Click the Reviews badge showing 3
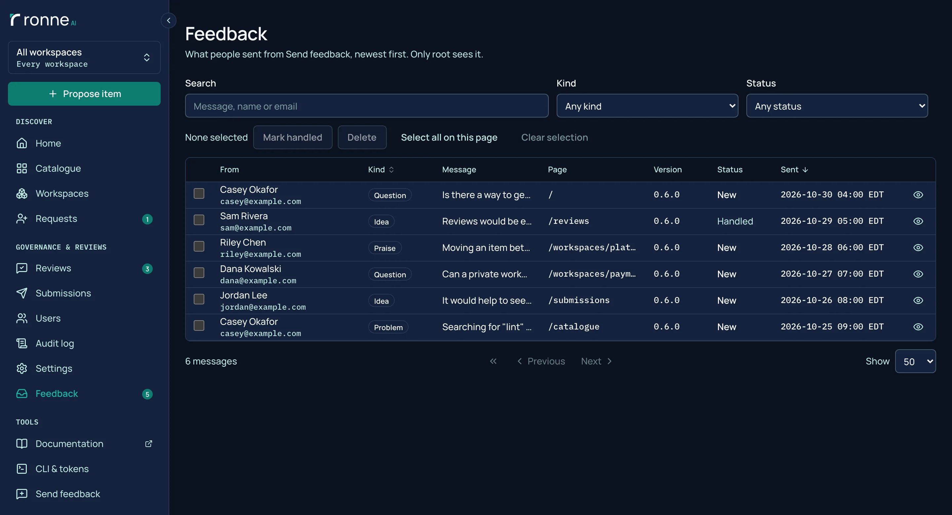This screenshot has width=952, height=515. (147, 269)
